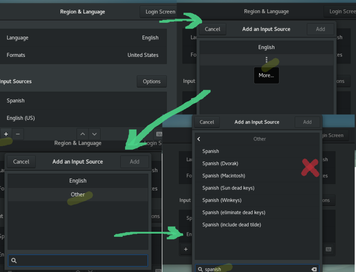
Task: Click magnifier icon in the empty search field
Action: pos(14,260)
